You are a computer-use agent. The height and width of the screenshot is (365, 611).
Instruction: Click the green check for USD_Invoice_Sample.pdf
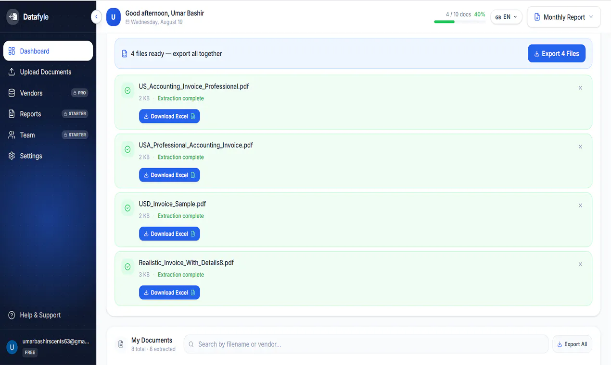[x=127, y=208]
